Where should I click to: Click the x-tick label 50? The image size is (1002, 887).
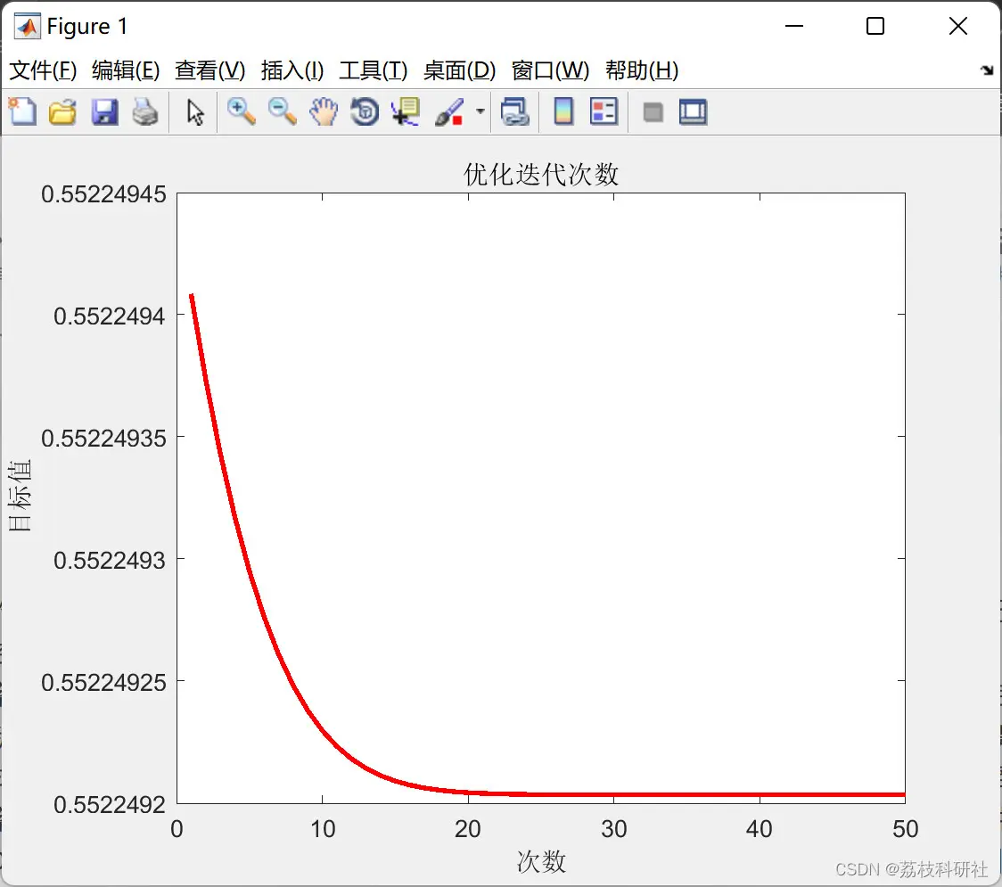[x=905, y=829]
